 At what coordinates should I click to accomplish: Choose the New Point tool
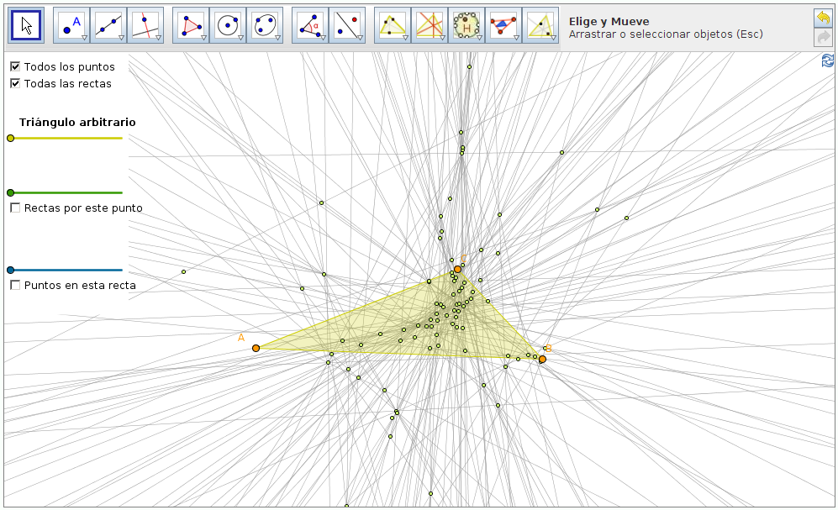click(x=71, y=26)
